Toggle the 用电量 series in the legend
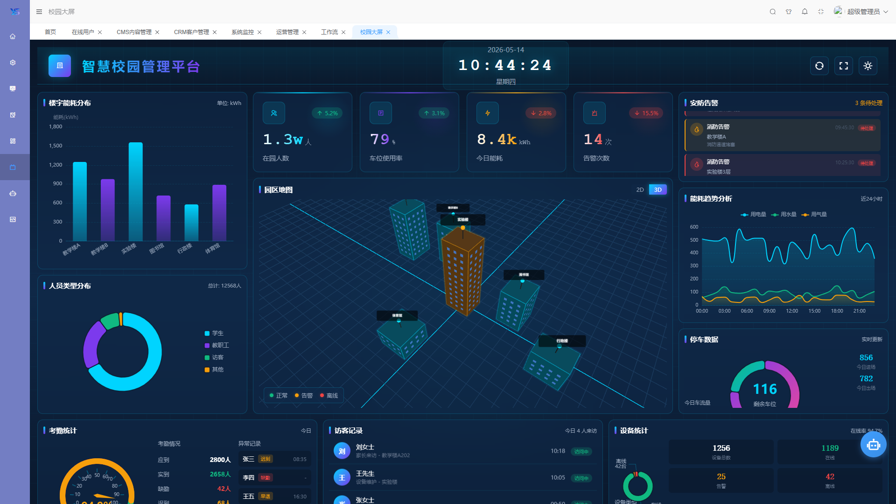 coord(753,215)
